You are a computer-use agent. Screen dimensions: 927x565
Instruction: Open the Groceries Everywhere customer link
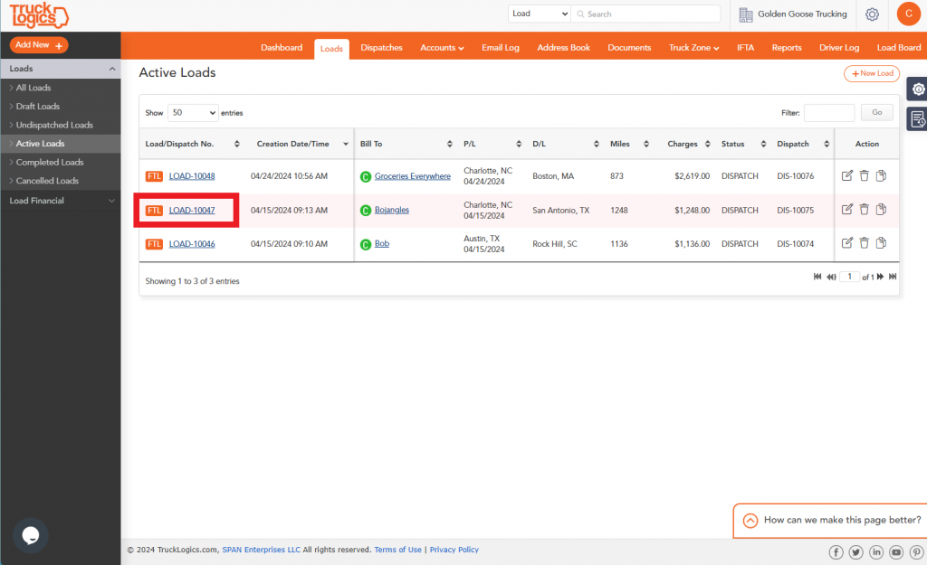pos(412,176)
